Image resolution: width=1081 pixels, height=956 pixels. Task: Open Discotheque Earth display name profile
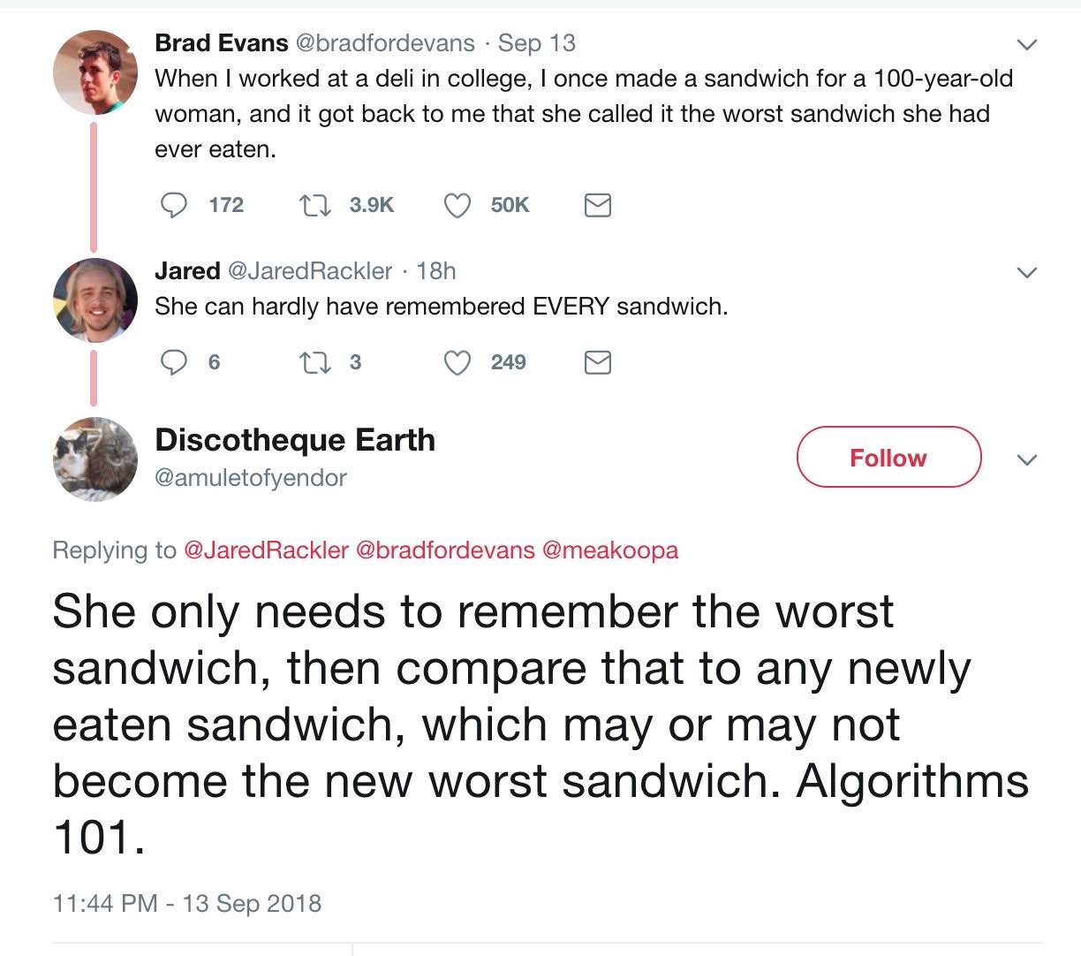pos(295,440)
